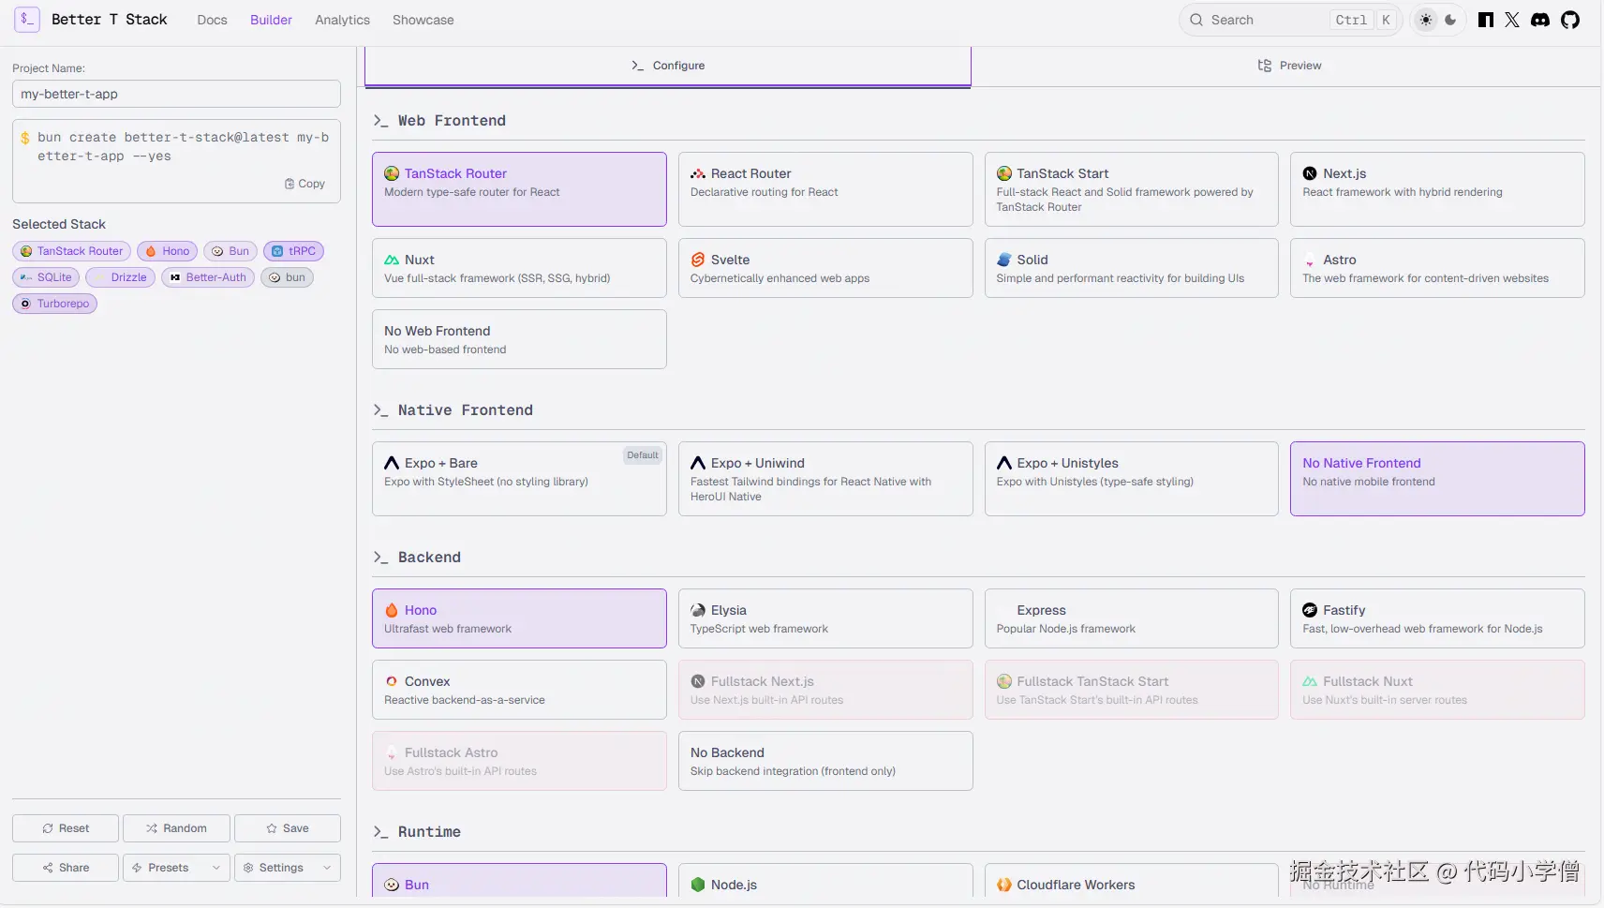Open the Showcase page
The height and width of the screenshot is (908, 1604).
pos(423,20)
